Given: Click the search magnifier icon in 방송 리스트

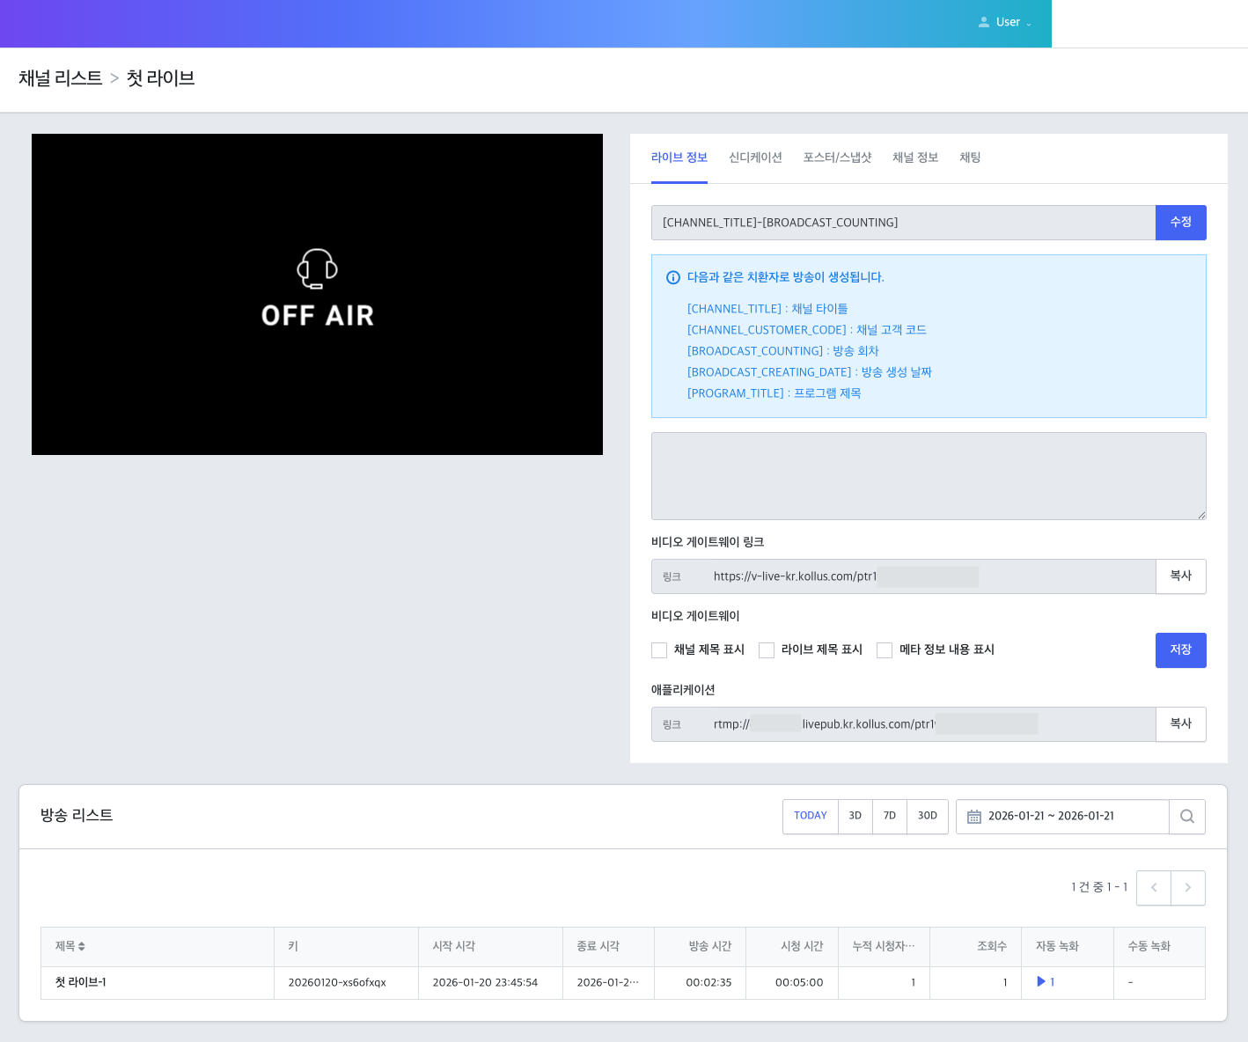Looking at the screenshot, I should (1186, 816).
